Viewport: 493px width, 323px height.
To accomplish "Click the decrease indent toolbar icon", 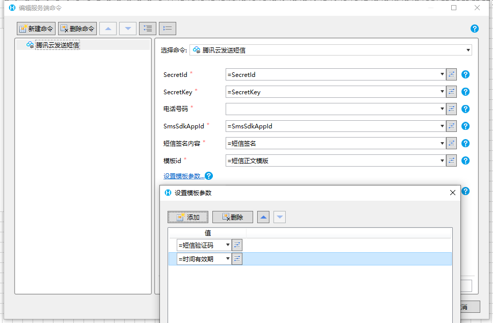I will [167, 29].
